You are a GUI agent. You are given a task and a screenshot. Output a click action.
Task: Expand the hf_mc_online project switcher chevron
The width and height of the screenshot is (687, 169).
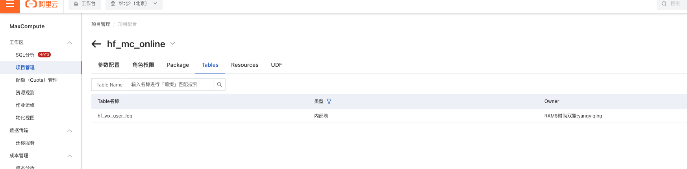point(172,44)
